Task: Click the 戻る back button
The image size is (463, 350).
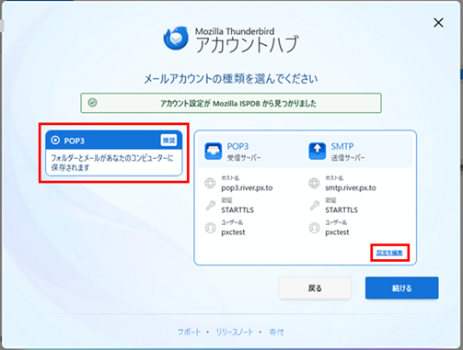Action: pyautogui.click(x=315, y=288)
